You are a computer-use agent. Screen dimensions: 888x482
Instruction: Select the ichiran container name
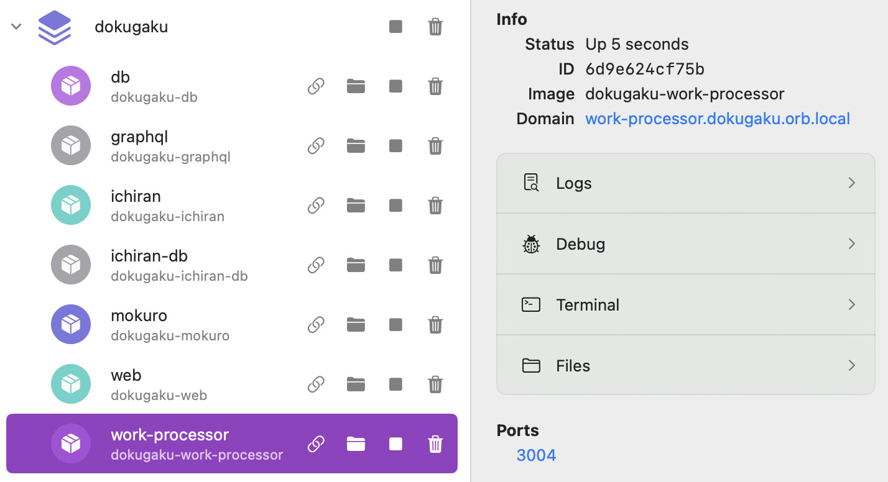(x=136, y=196)
